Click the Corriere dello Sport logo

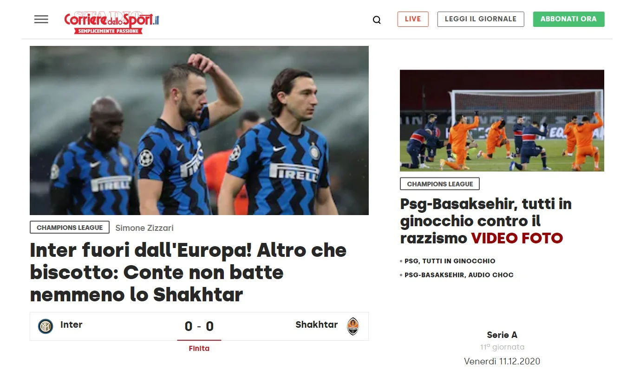click(x=111, y=22)
